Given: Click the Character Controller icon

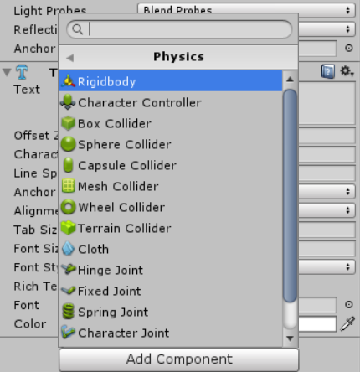Looking at the screenshot, I should point(68,102).
